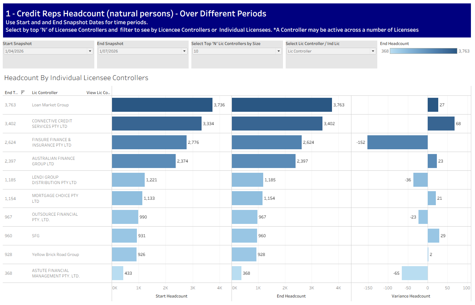Open the Lic Controller / Ind Lic selector
This screenshot has height=305, width=475.
pyautogui.click(x=331, y=51)
